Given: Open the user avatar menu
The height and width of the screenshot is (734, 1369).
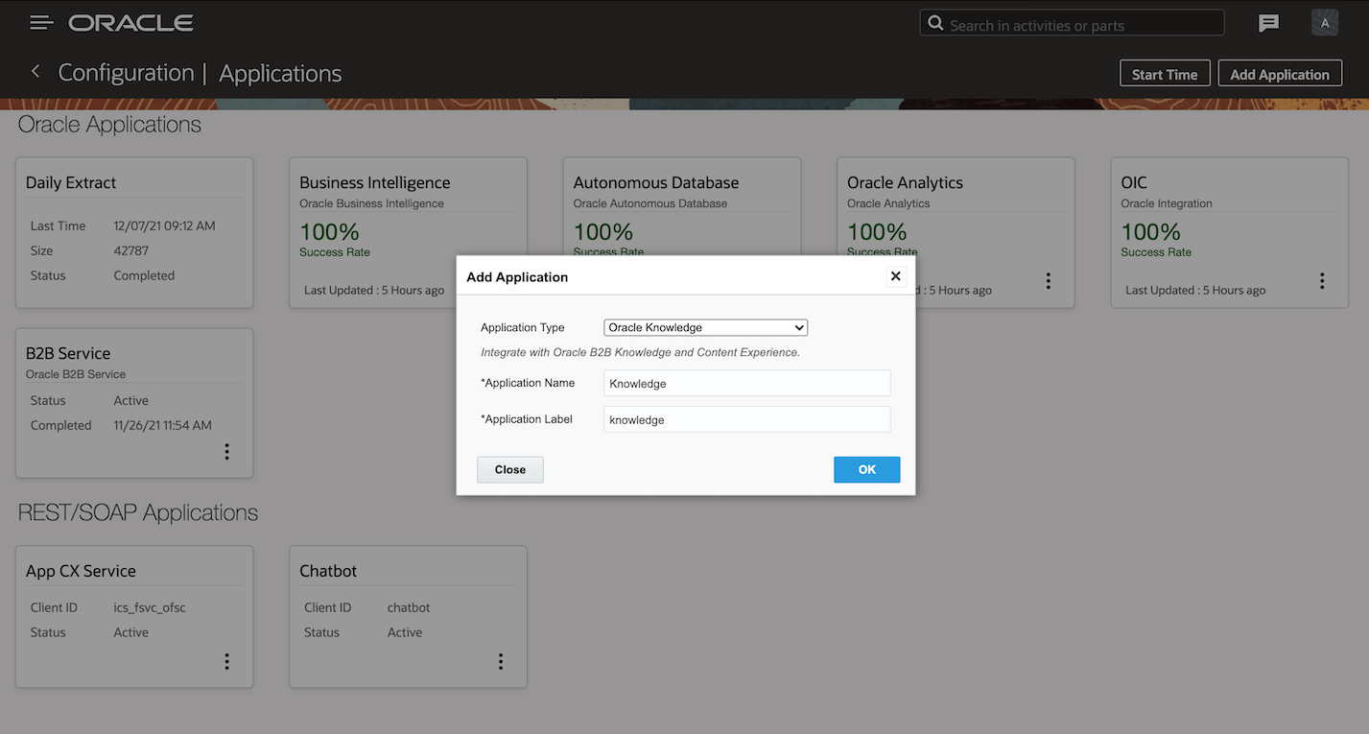Looking at the screenshot, I should (1324, 23).
